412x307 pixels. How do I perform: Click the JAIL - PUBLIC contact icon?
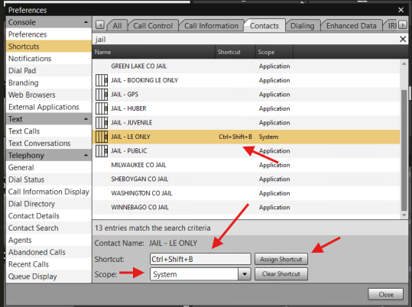(x=102, y=151)
